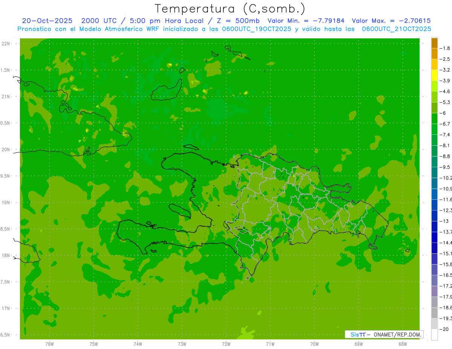Click the white swatch below -20
The width and height of the screenshot is (452, 349).
coord(434,335)
